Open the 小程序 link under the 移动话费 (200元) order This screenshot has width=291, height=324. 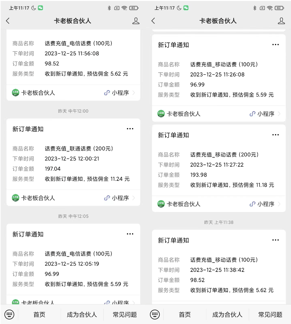tap(265, 204)
